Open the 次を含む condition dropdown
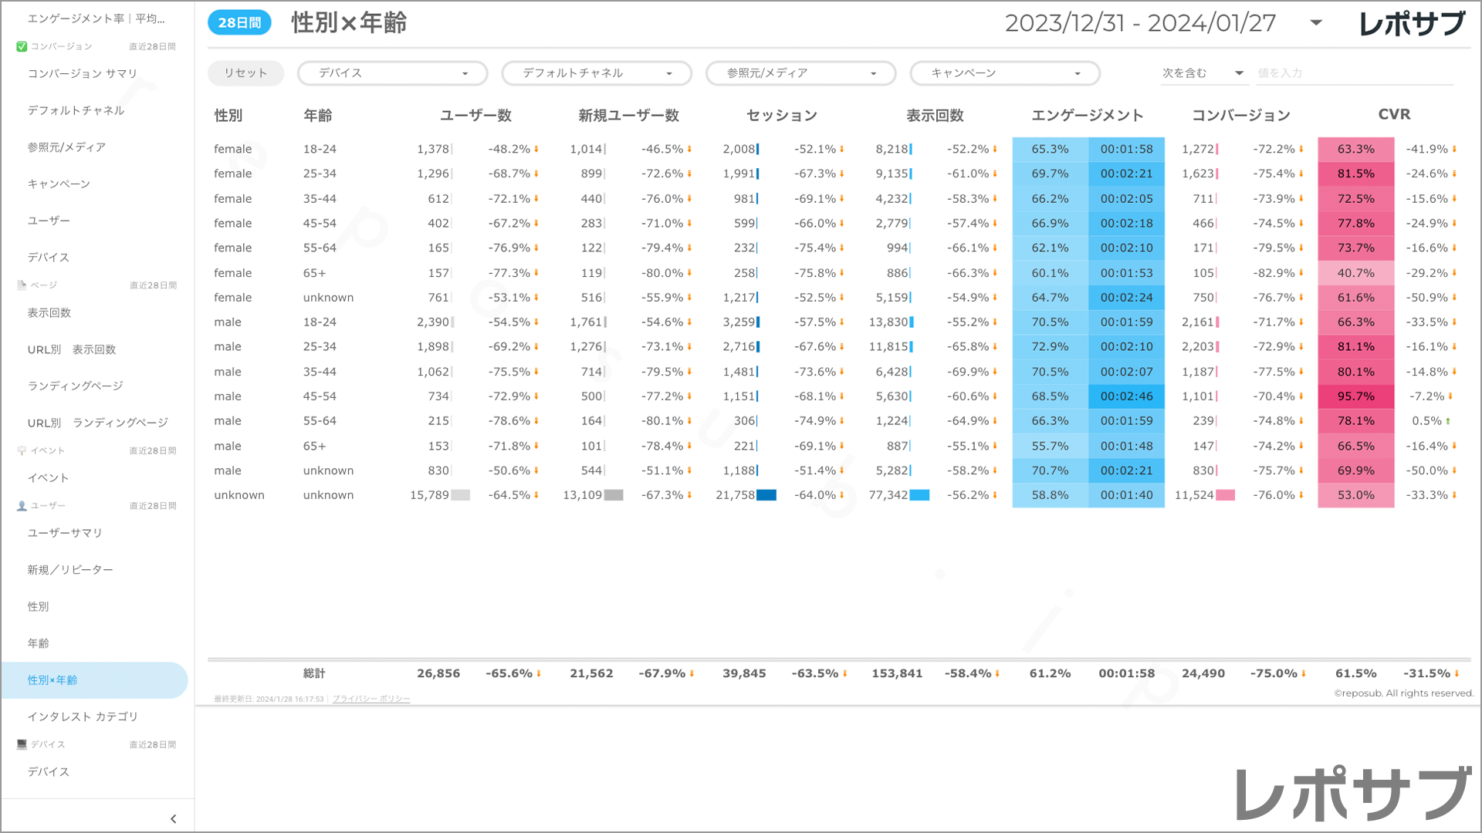Viewport: 1482px width, 833px height. pyautogui.click(x=1203, y=73)
